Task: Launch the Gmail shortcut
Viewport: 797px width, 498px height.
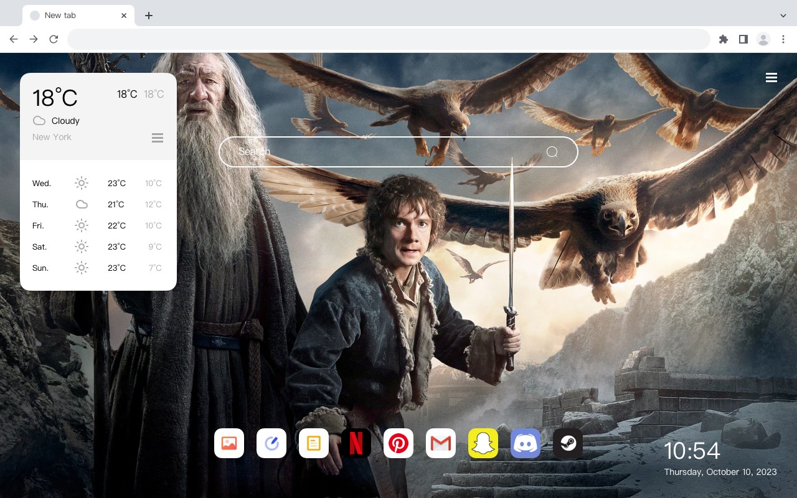Action: point(441,443)
